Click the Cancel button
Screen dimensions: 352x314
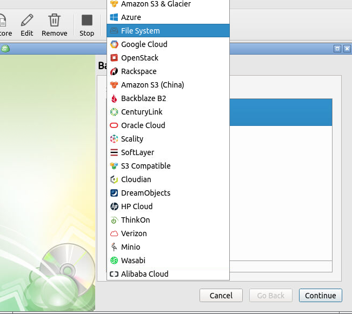pos(221,296)
